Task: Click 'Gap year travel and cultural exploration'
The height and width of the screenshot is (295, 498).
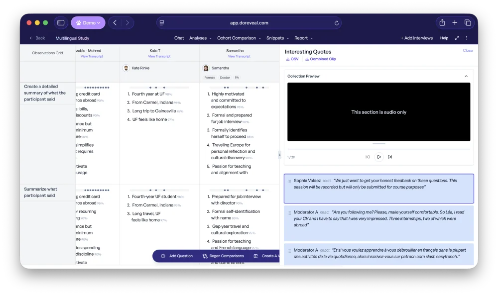Action: pos(231,230)
